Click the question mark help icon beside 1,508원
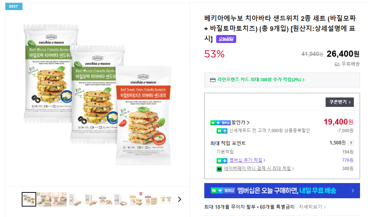Viewport: 368px width, 217px height. [x=351, y=143]
